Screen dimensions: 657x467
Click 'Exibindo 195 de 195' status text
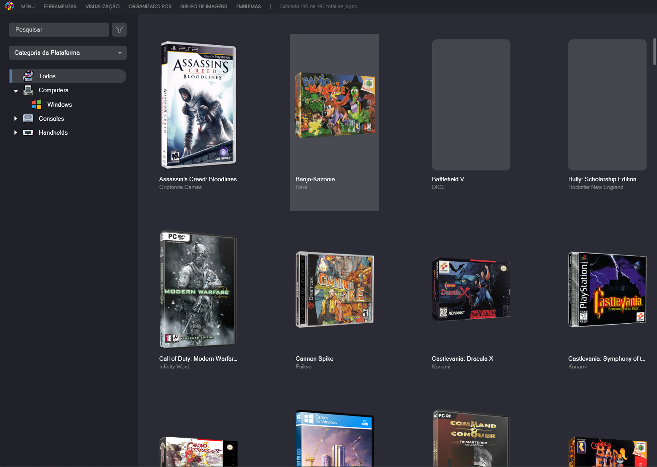tap(319, 6)
